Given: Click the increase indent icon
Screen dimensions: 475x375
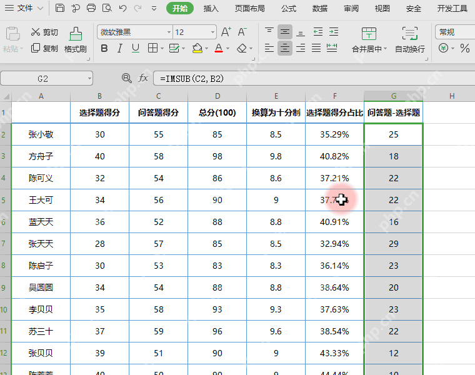Looking at the screenshot, I should (334, 31).
